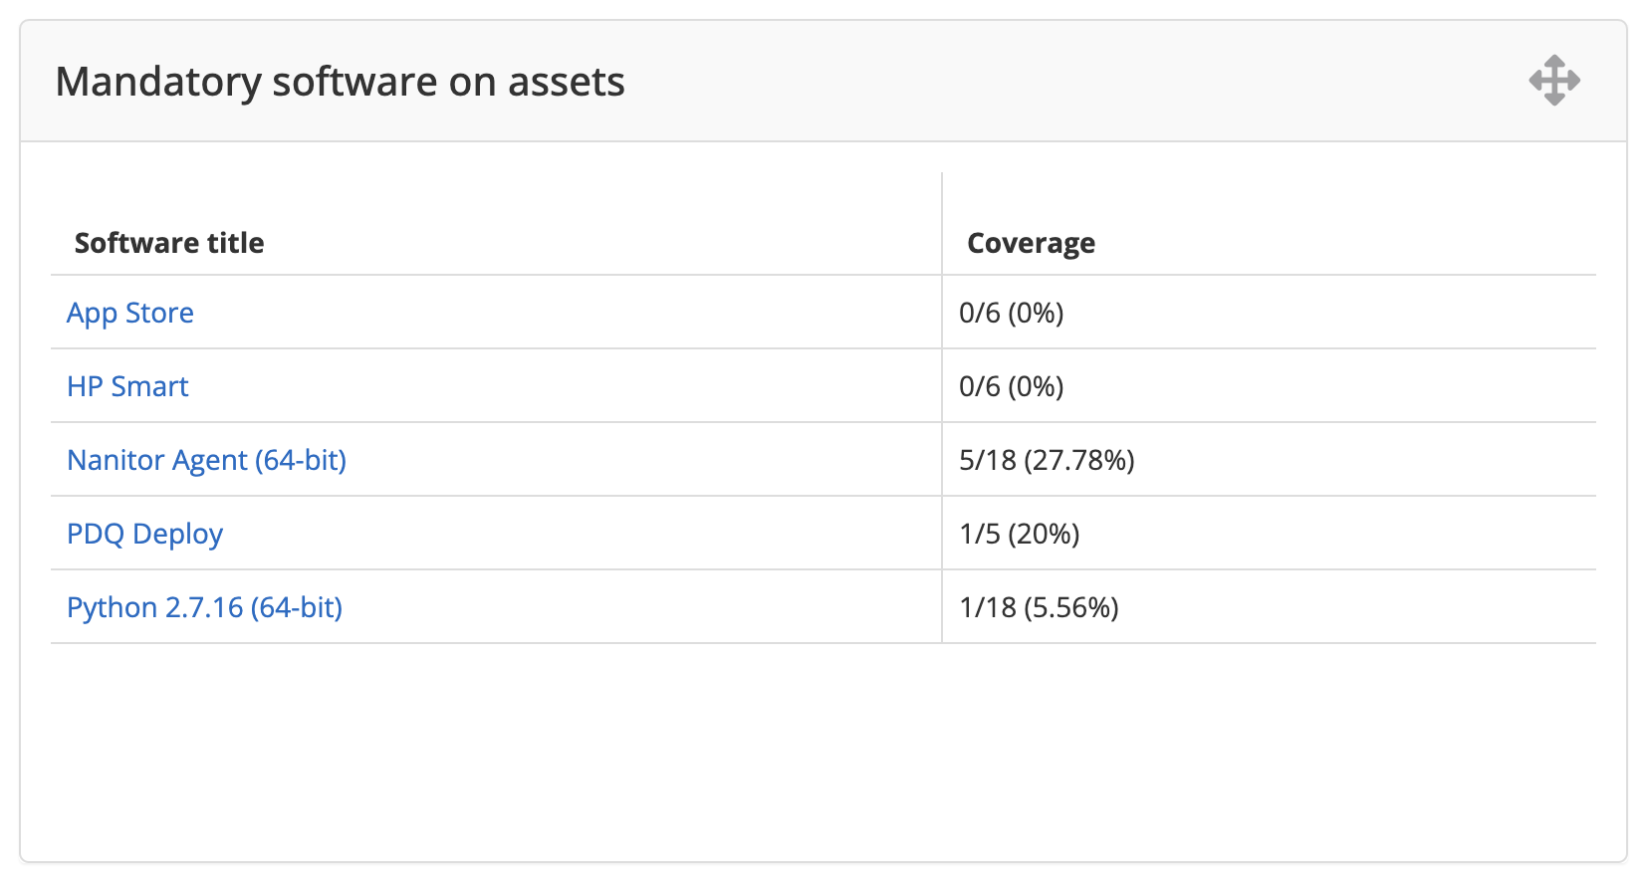This screenshot has height=886, width=1647.
Task: Click the 5/18 (27.78%) coverage value
Action: (x=1047, y=460)
